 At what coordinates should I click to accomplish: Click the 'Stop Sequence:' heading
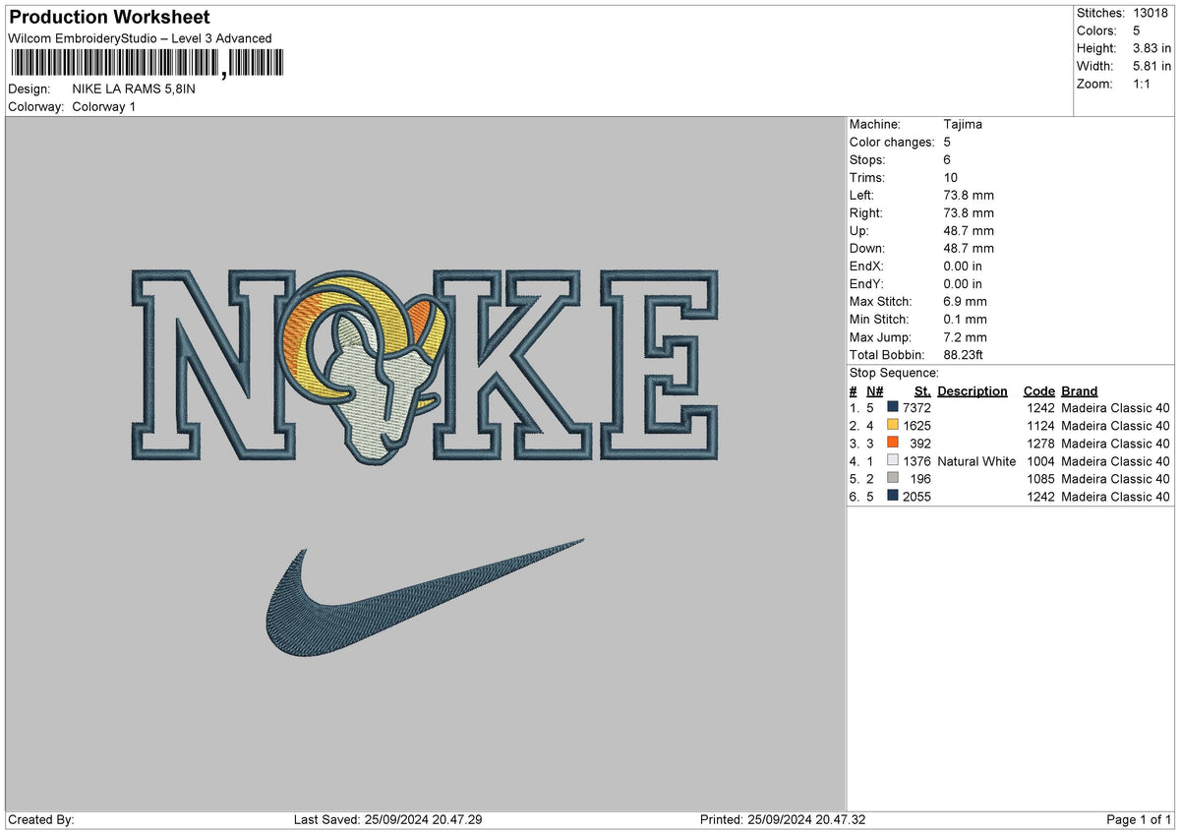click(x=895, y=373)
